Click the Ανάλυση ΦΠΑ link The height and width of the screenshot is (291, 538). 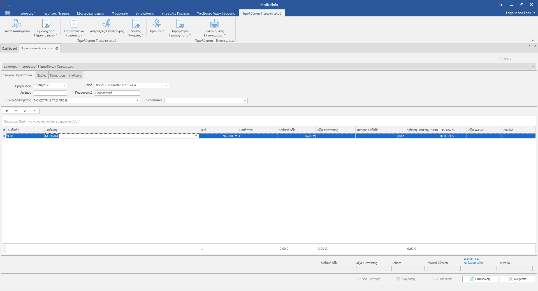(x=473, y=263)
